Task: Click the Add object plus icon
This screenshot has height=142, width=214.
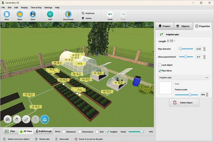Action: pyautogui.click(x=50, y=14)
